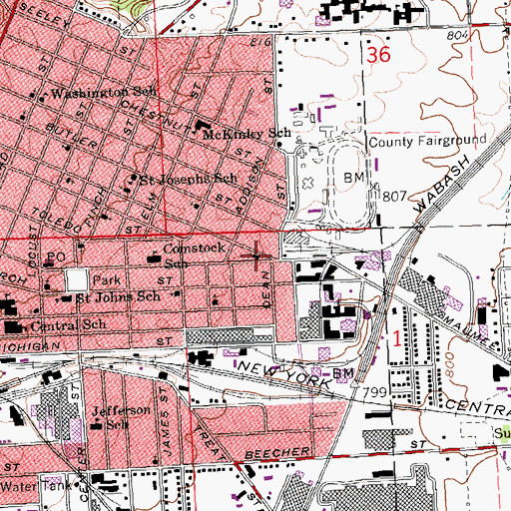Image resolution: width=511 pixels, height=511 pixels.
Task: Click the 'TOLEDO' street label
Action: (x=57, y=221)
